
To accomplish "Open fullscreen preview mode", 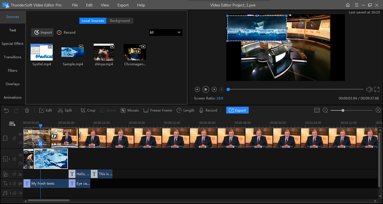I will (377, 89).
